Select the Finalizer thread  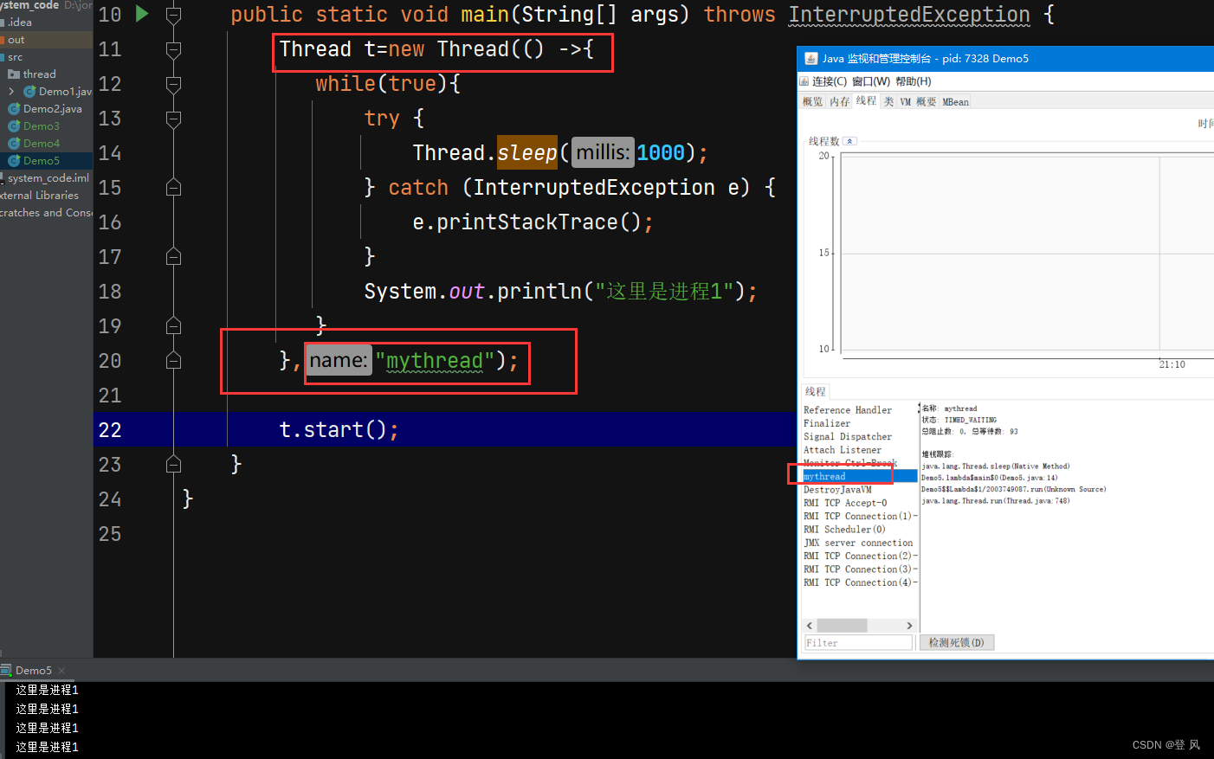(827, 423)
